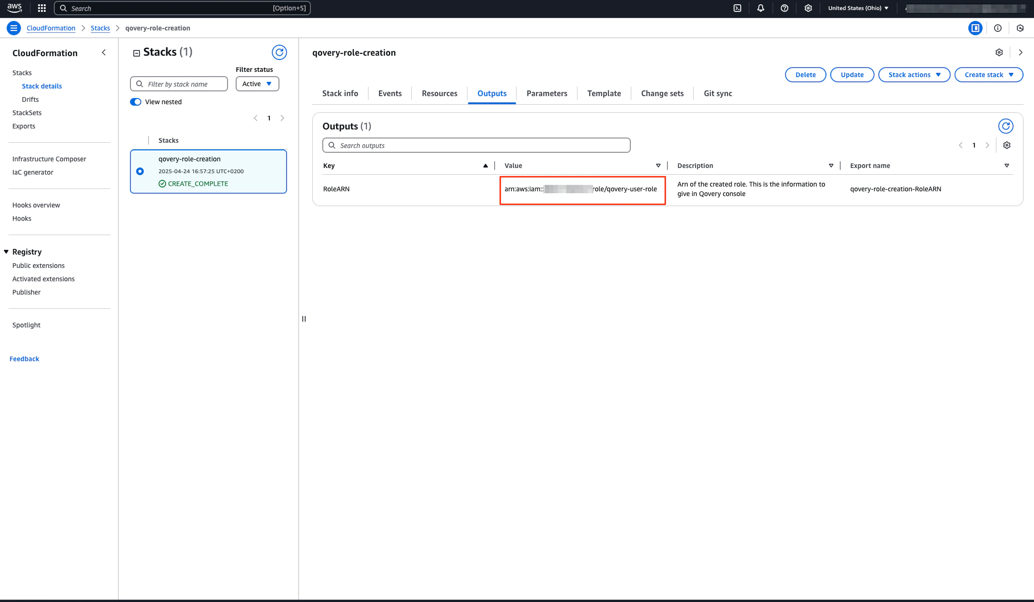
Task: Open the notifications bell
Action: (760, 8)
